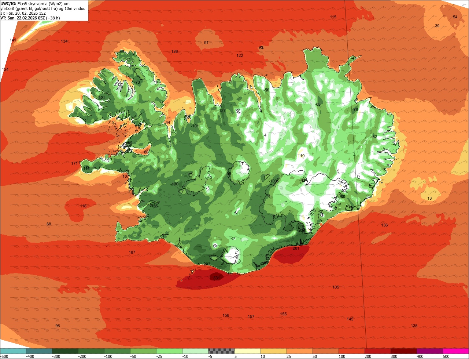Click the -62 value in the Eastfjords
The width and height of the screenshot is (469, 359).
[x=374, y=137]
